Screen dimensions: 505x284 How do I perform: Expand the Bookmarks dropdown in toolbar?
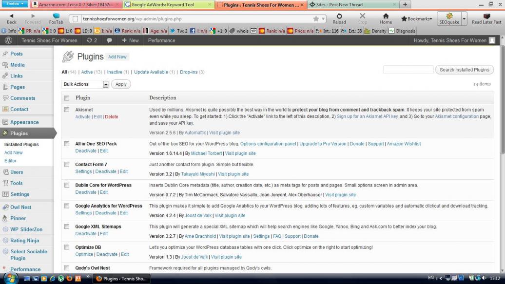(x=416, y=19)
